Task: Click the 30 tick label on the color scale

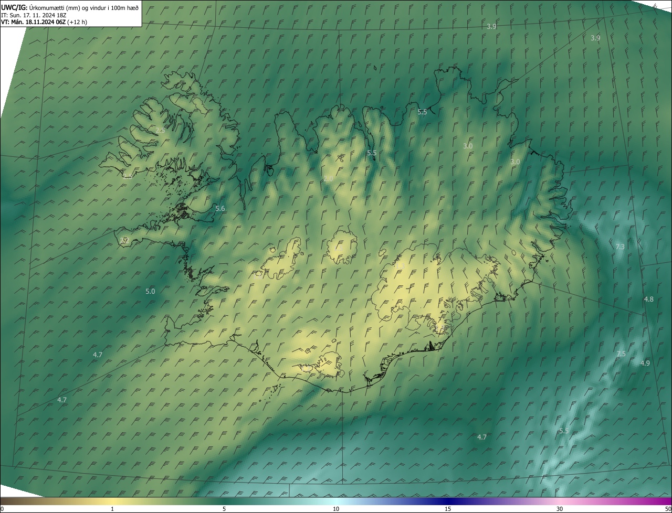Action: (x=560, y=509)
